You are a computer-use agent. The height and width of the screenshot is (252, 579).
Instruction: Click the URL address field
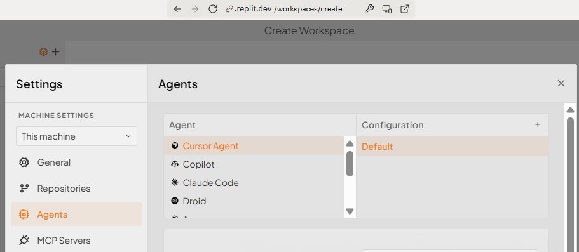point(289,9)
